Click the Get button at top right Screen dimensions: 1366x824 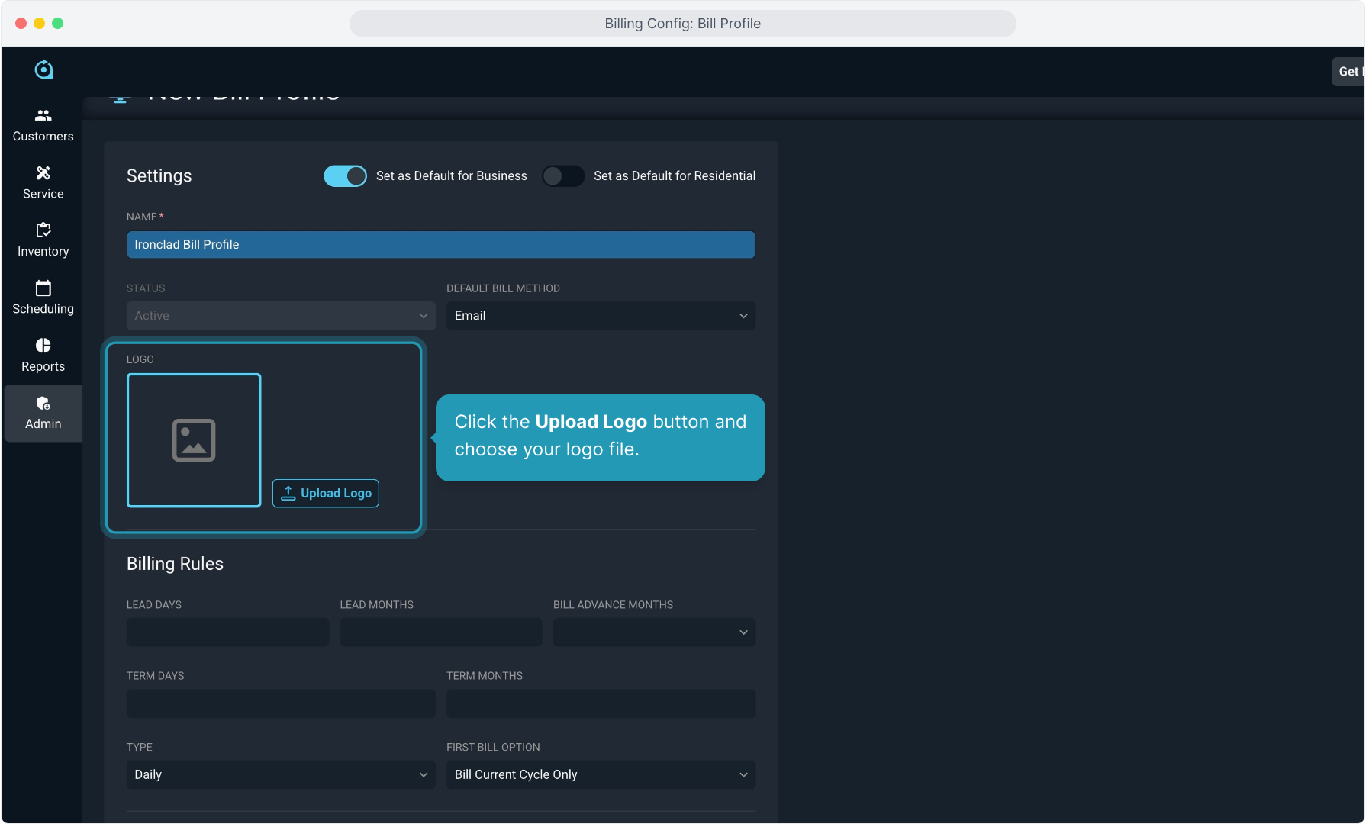pos(1348,72)
